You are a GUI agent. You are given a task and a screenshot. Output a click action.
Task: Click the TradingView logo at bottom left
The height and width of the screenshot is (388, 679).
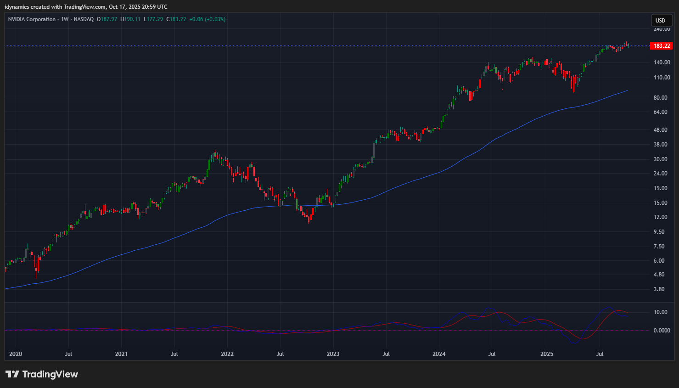pyautogui.click(x=42, y=374)
